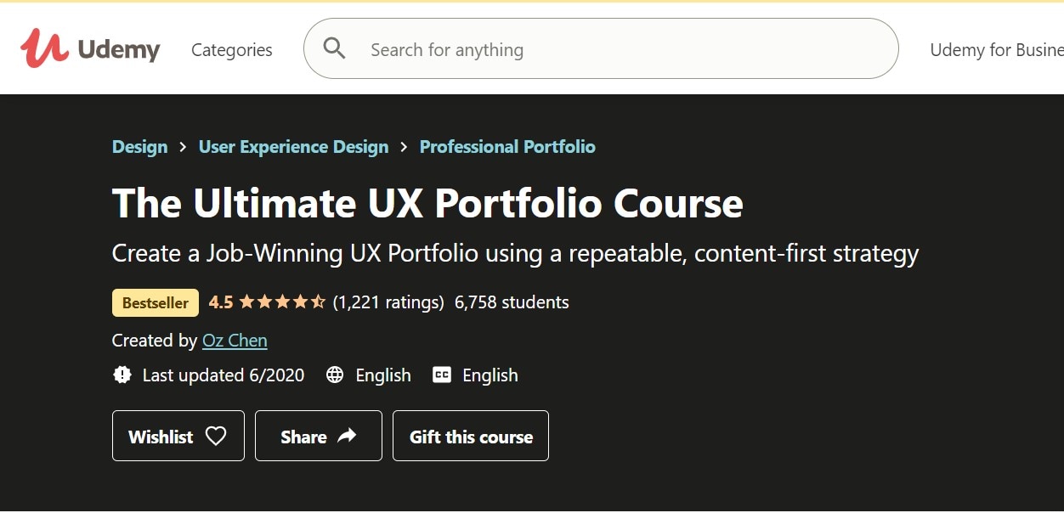Open the Categories menu

(x=232, y=50)
